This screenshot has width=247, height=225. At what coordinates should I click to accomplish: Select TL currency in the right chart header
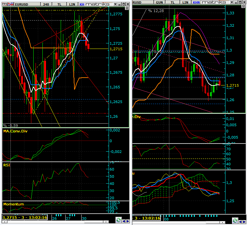173,2
